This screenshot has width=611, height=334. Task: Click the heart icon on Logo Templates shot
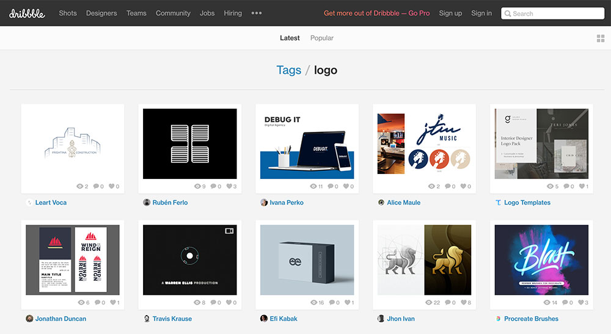[x=582, y=186]
